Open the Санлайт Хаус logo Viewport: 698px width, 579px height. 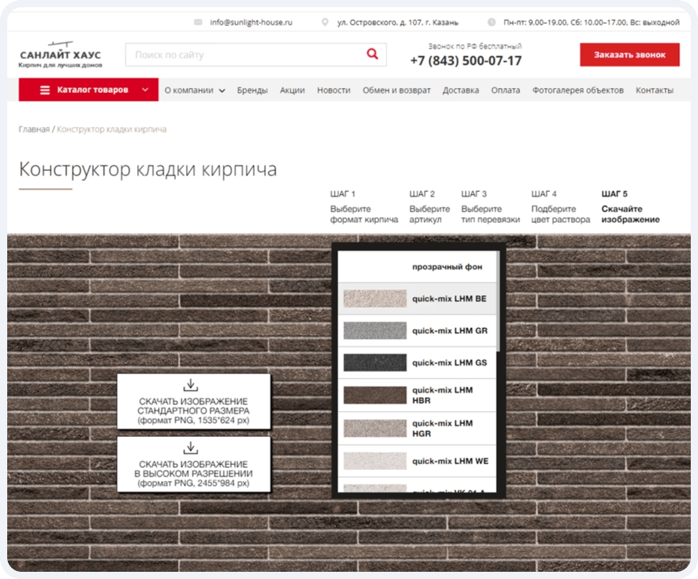61,55
